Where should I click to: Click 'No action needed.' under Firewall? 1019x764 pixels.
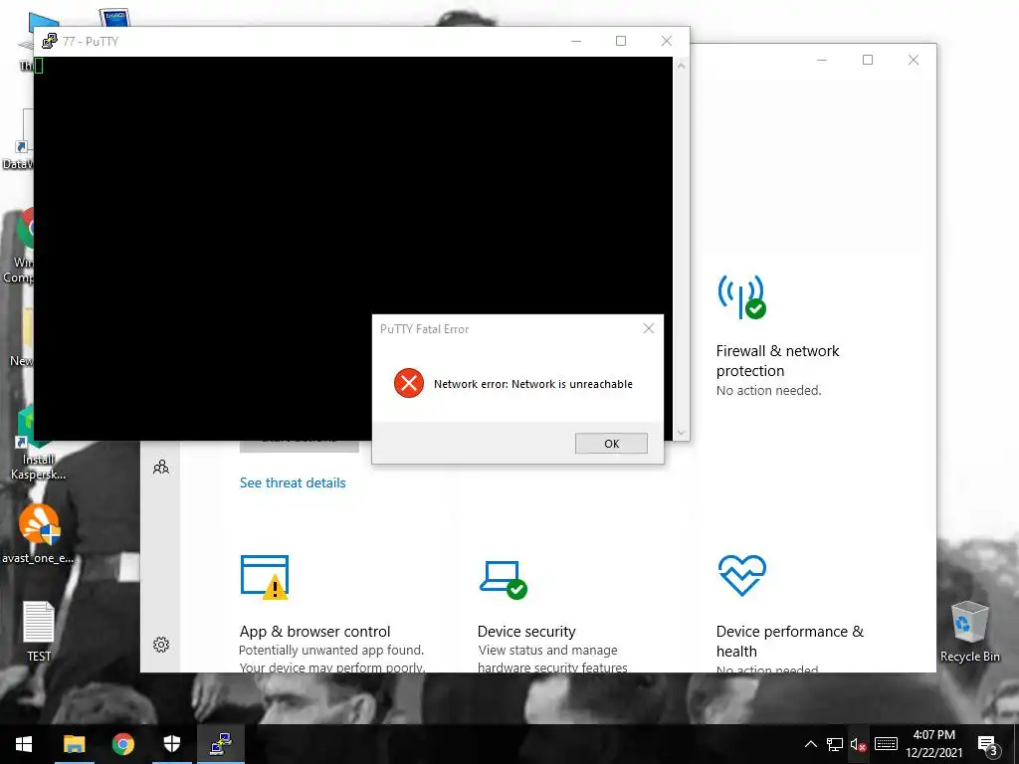[768, 390]
